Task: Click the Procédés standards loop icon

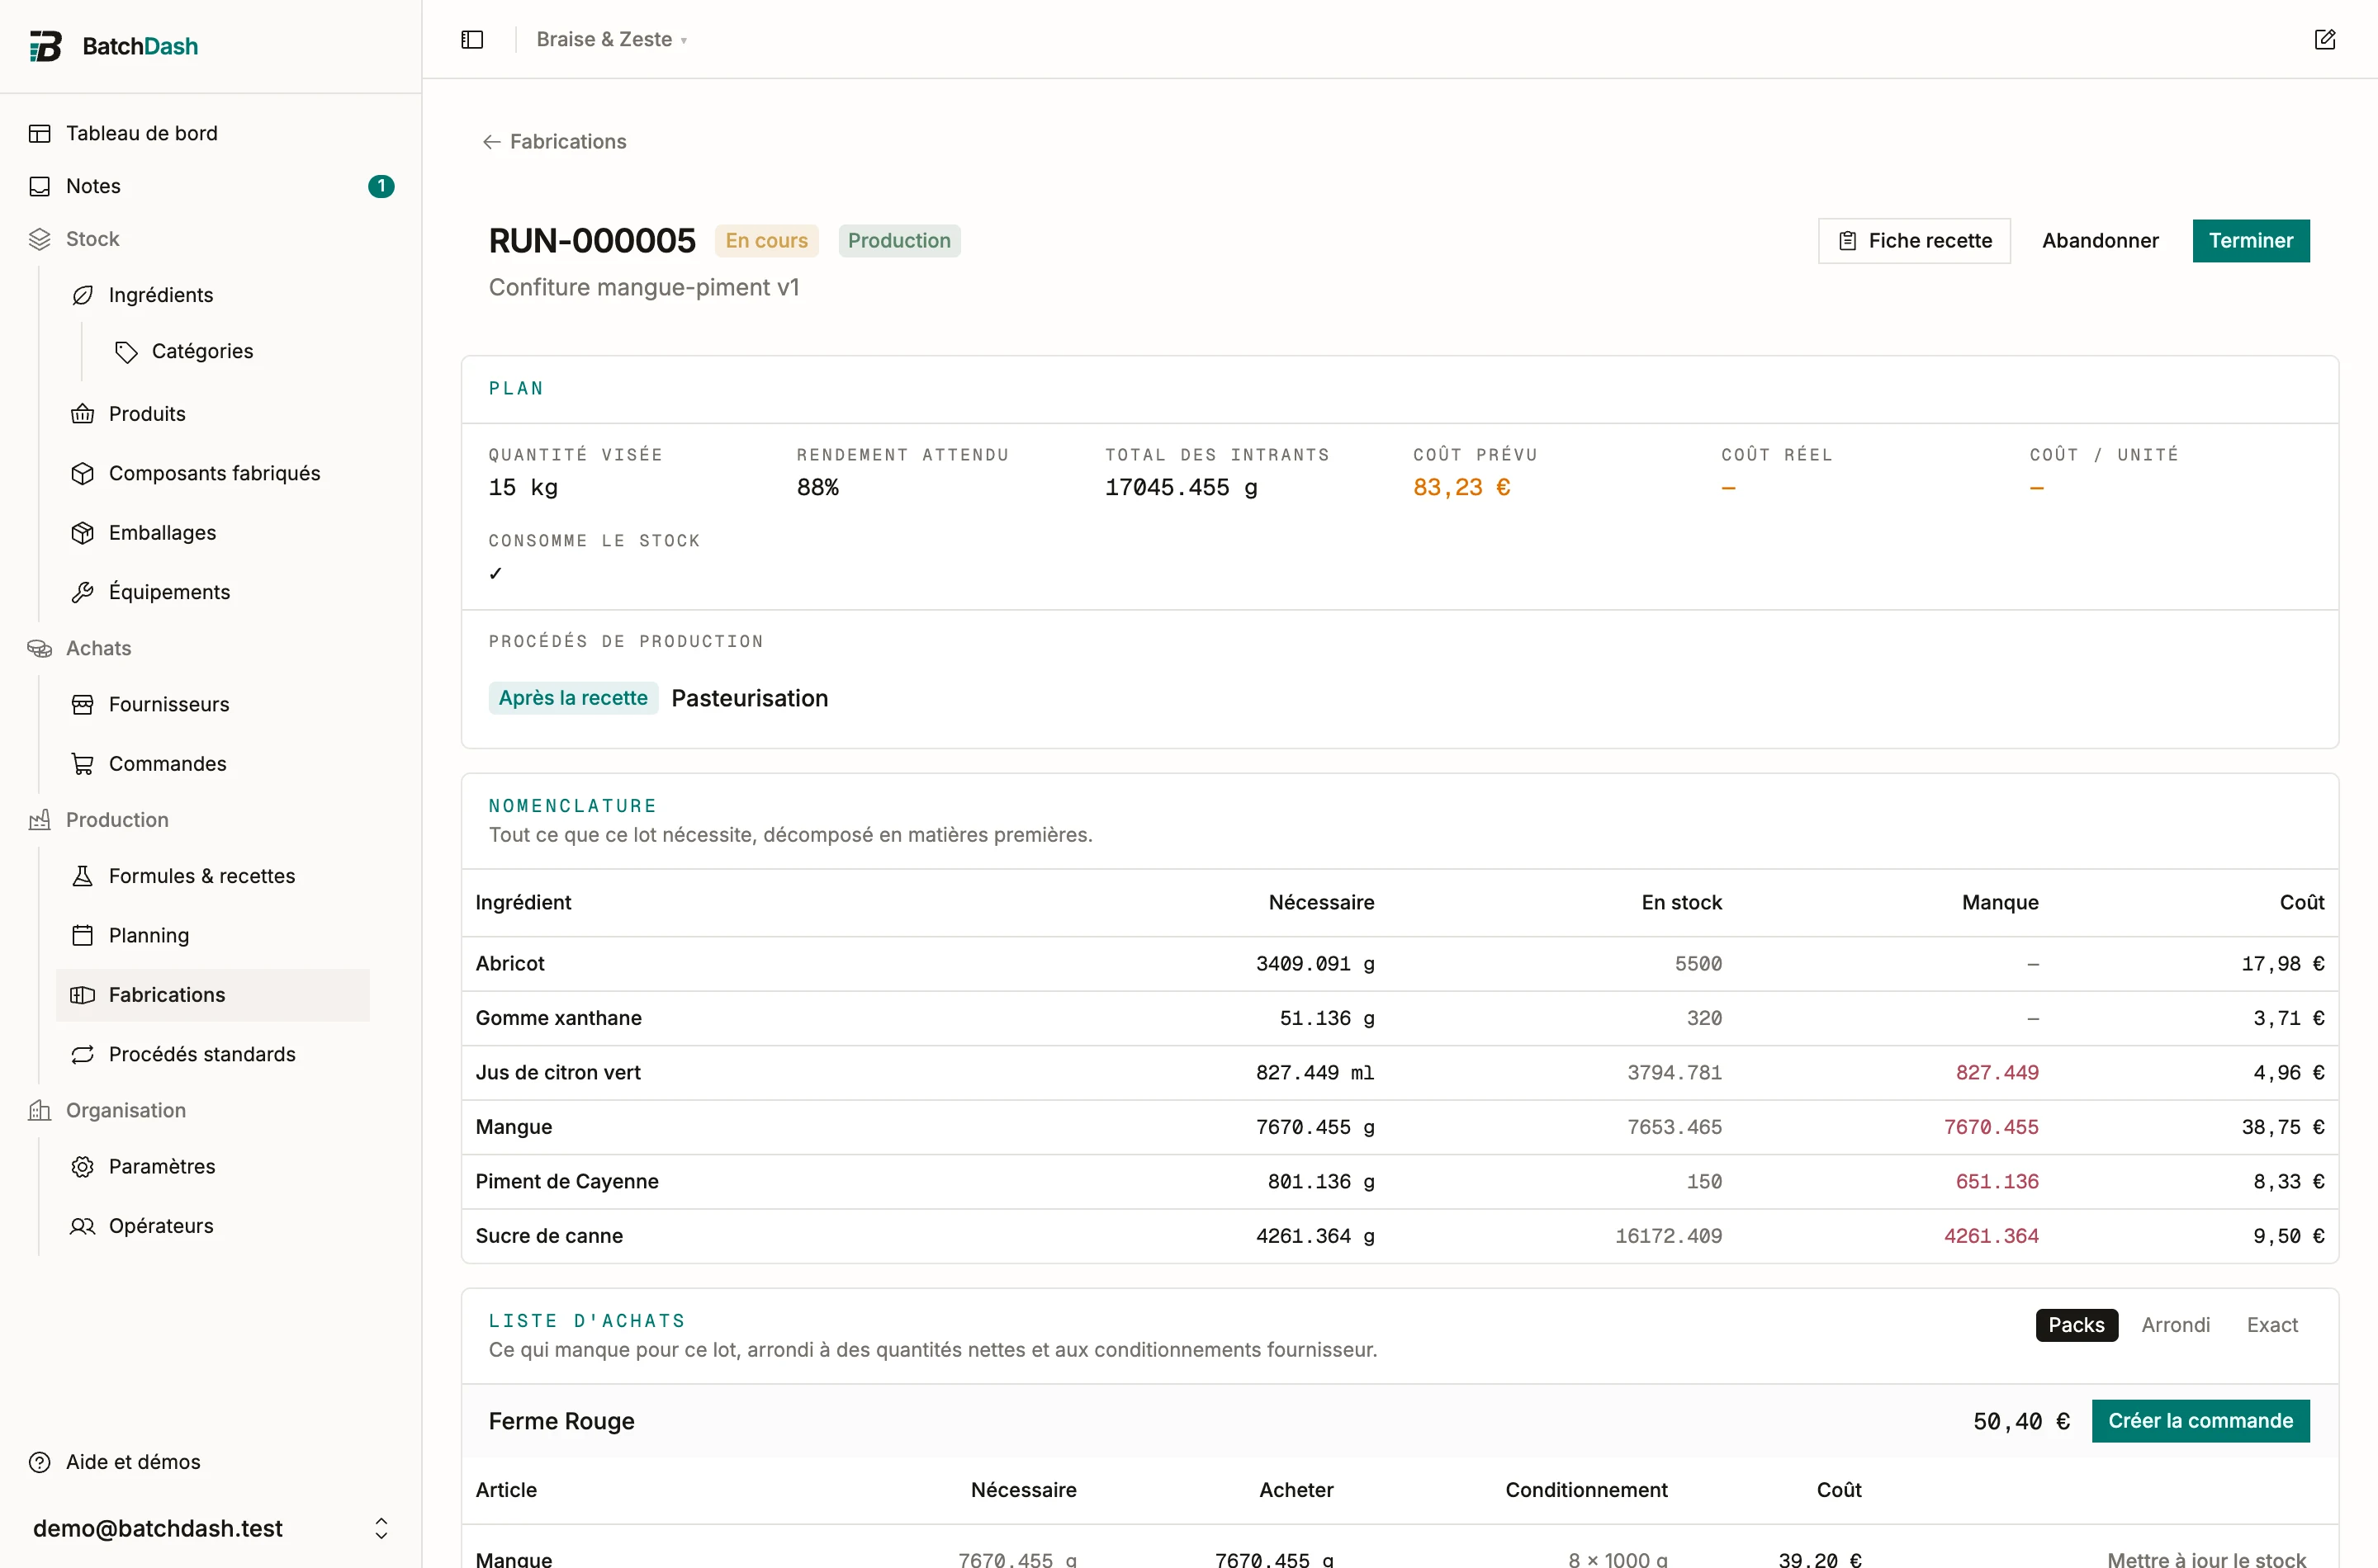Action: tap(83, 1054)
